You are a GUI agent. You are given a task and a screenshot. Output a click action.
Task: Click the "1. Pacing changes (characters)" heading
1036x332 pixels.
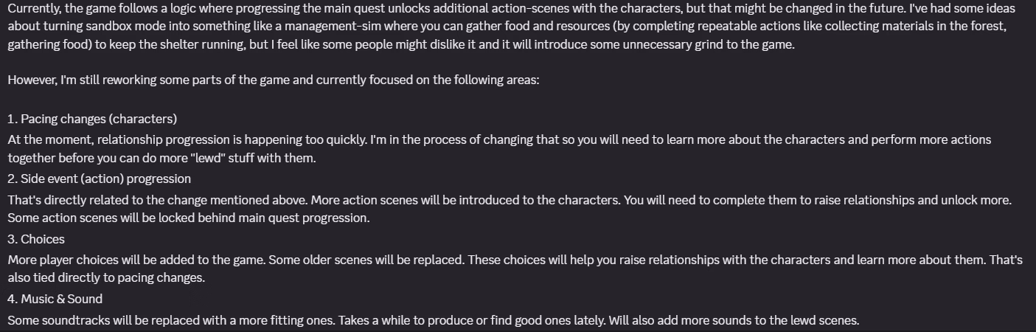click(92, 119)
